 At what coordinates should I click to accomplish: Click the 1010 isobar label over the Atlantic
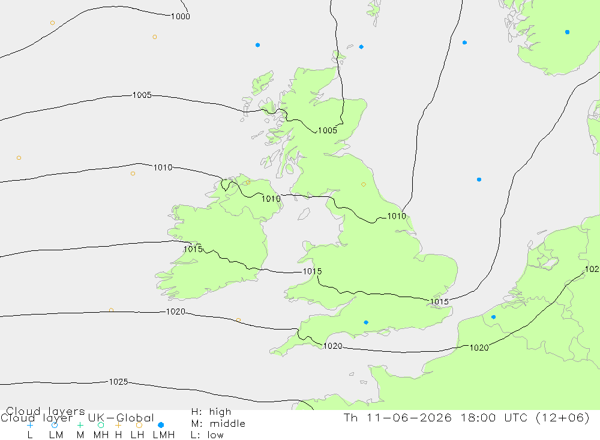tap(163, 167)
